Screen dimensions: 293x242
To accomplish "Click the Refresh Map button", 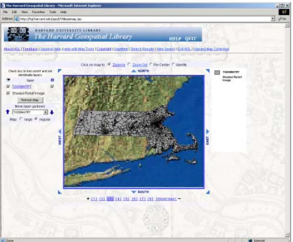I will 30,100.
